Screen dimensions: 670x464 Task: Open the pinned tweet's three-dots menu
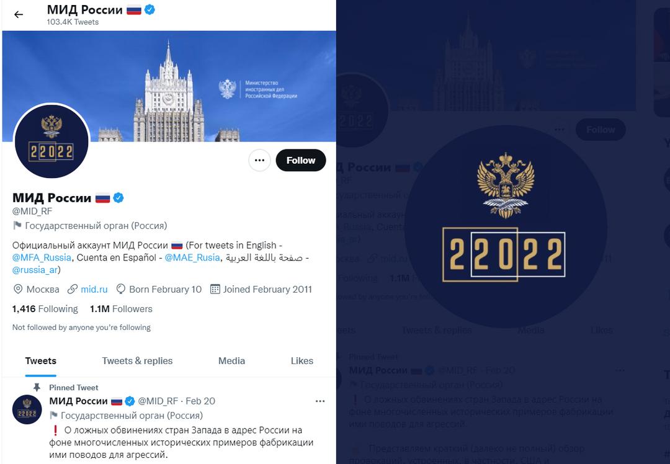pyautogui.click(x=320, y=401)
